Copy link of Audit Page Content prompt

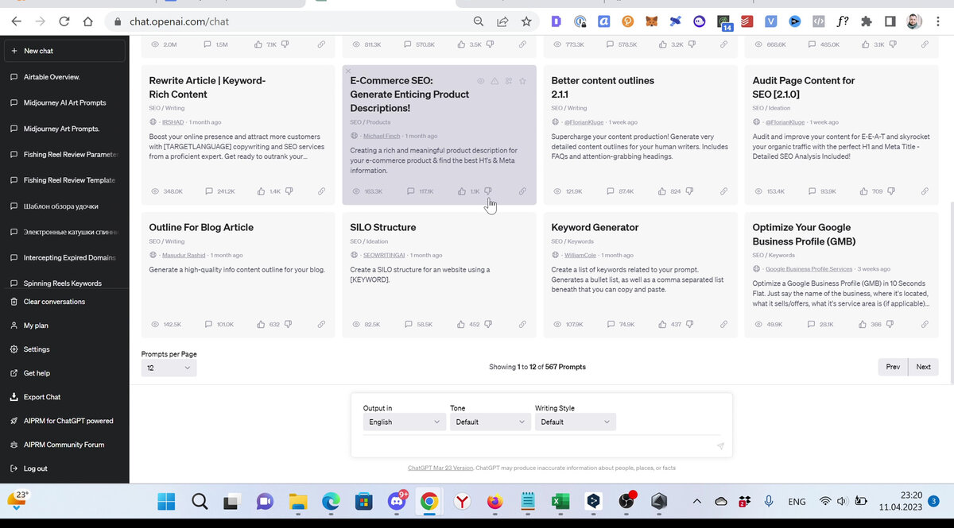coord(925,191)
